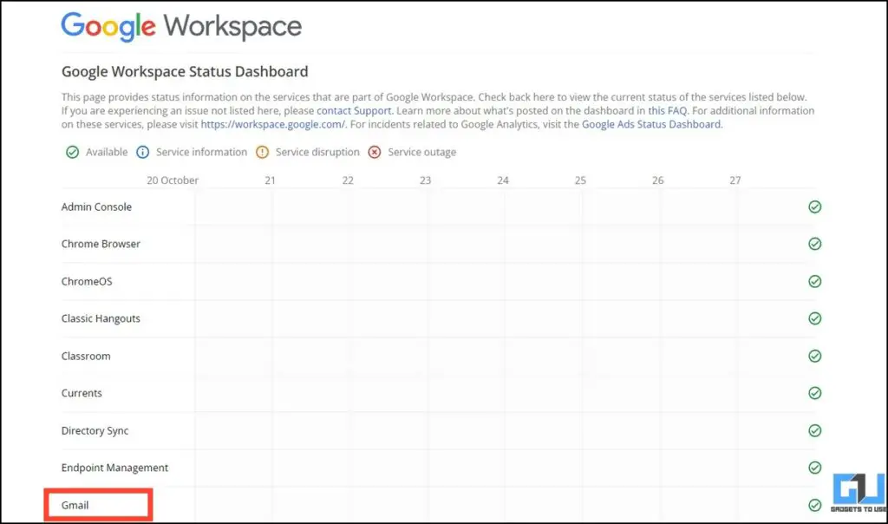Click the status icon for Endpoint Management
The image size is (888, 524).
tap(814, 468)
